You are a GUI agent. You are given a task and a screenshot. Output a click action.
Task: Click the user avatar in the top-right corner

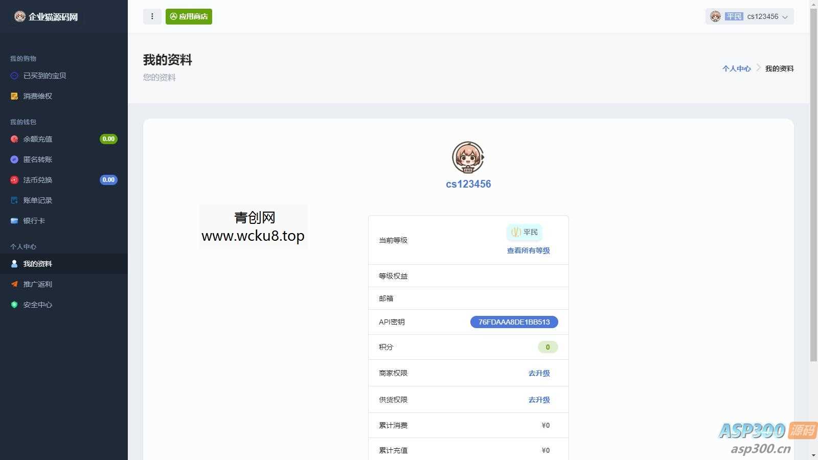coord(716,16)
